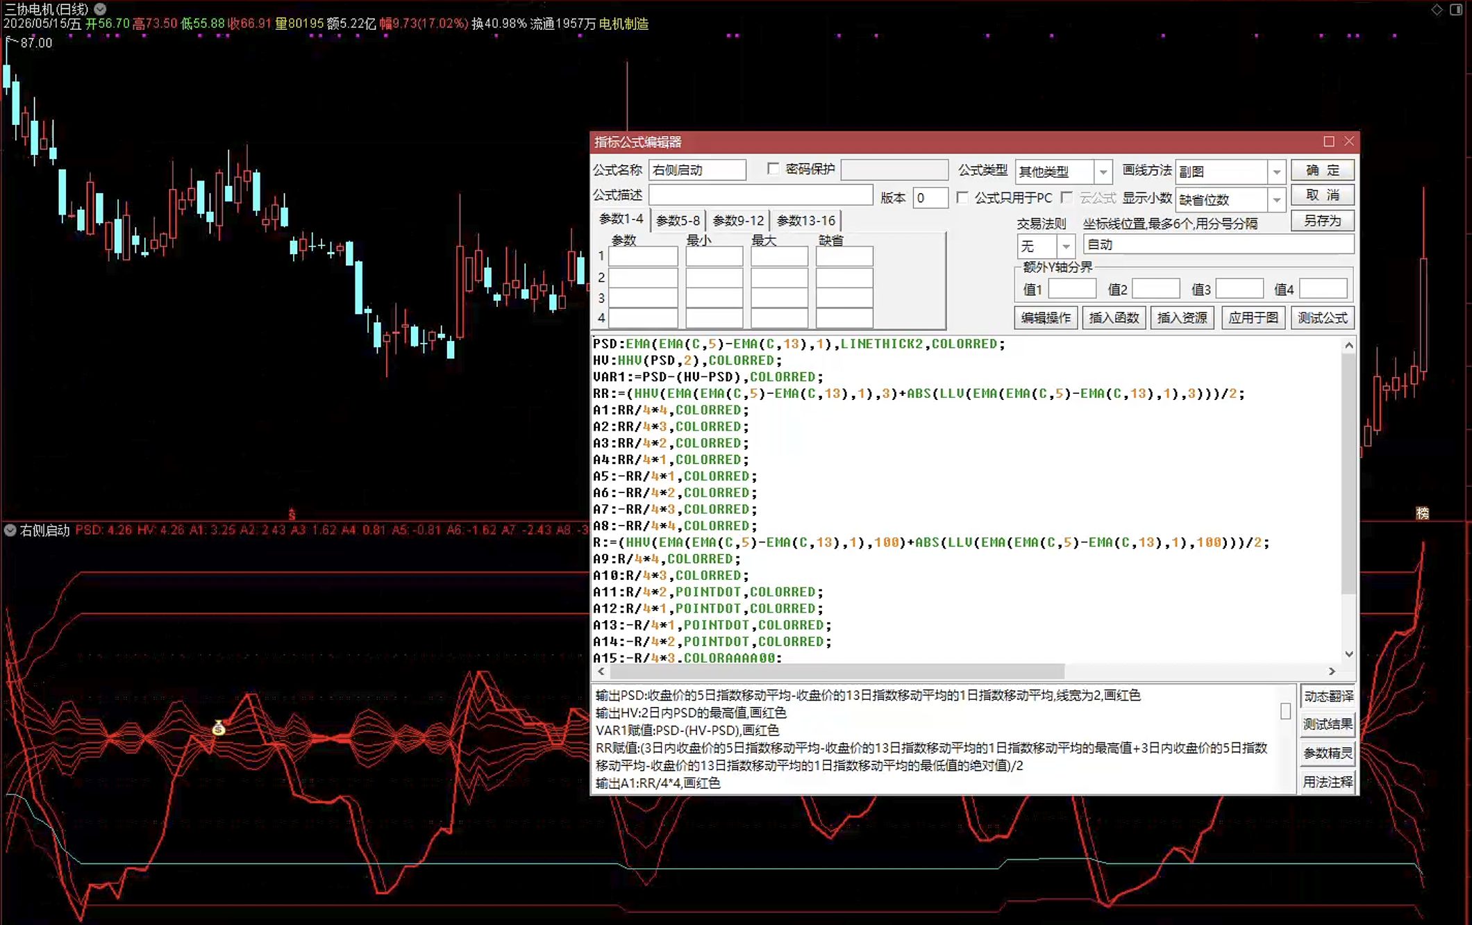Open the dropdown beside 三协电机(日线) title

coord(101,9)
